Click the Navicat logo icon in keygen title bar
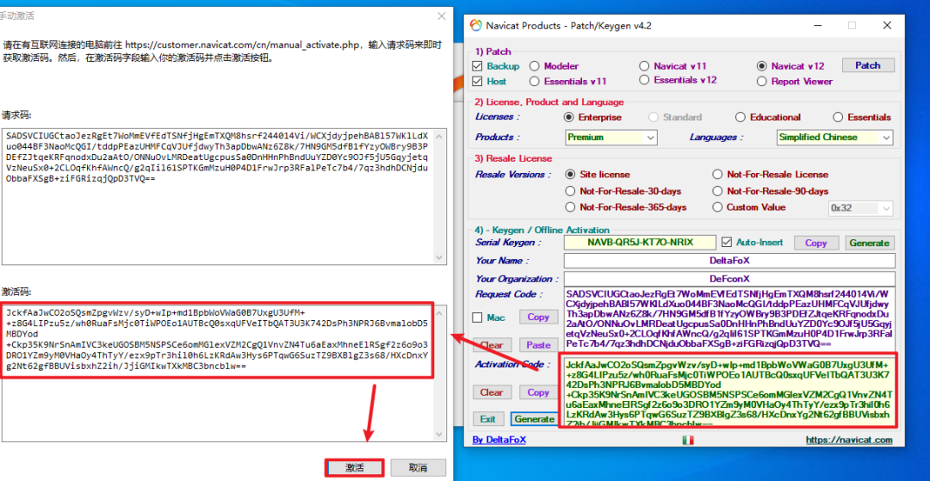The width and height of the screenshot is (930, 481). point(475,26)
